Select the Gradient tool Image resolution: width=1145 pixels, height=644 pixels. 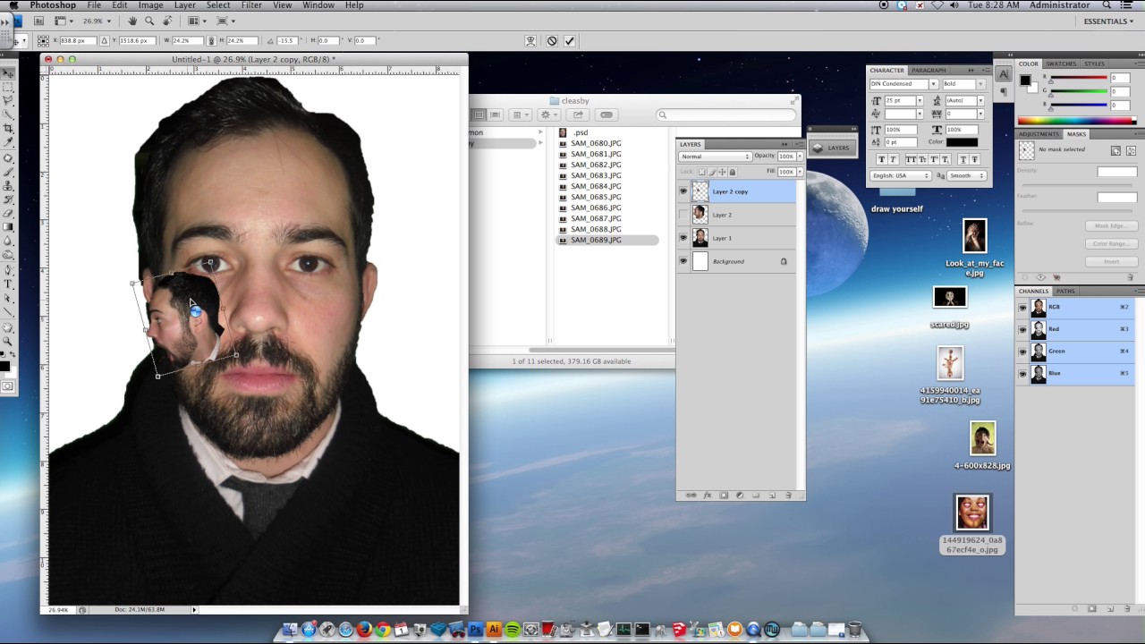click(8, 226)
